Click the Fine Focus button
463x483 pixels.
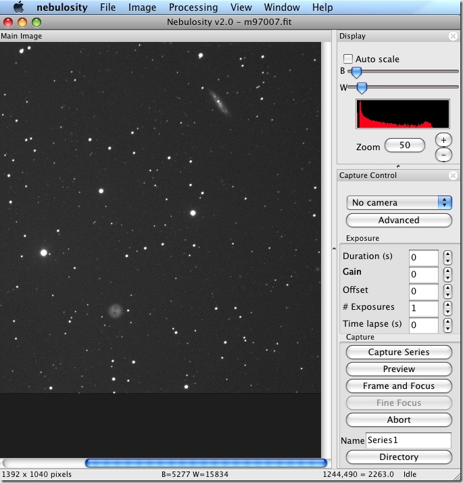pos(399,403)
